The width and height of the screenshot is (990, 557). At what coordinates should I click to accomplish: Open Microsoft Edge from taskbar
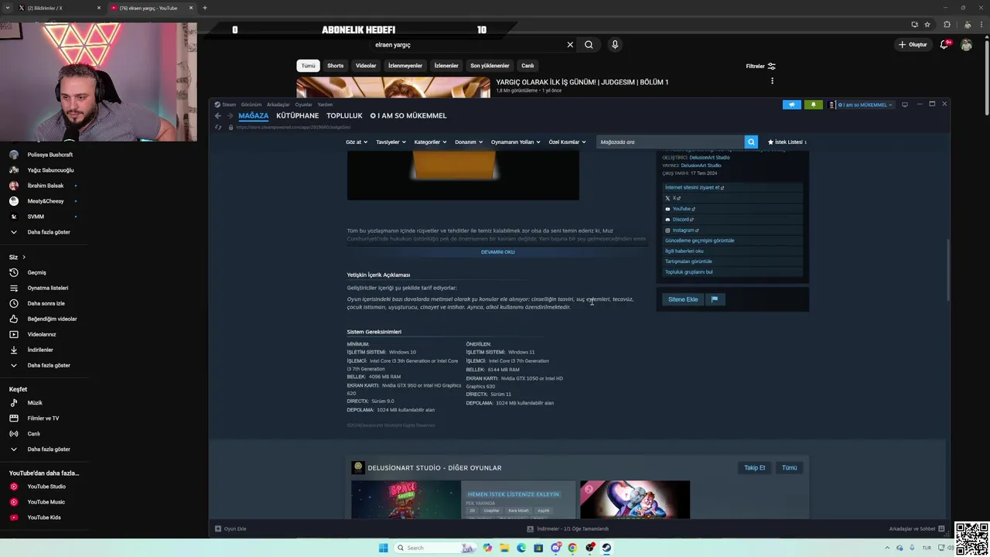click(521, 548)
